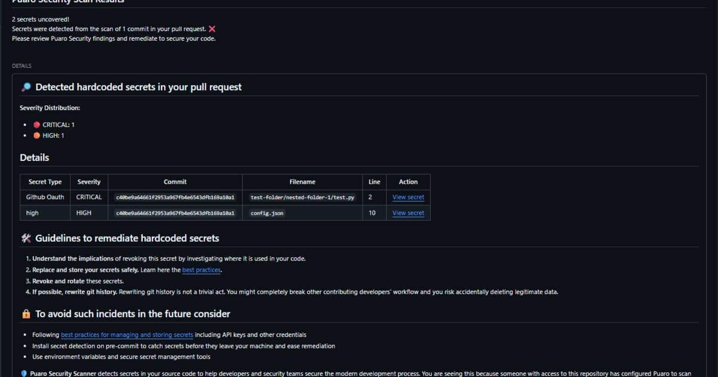Screen dimensions: 718x377
Task: Click the commit hash in the CRITICAL row
Action: (175, 197)
